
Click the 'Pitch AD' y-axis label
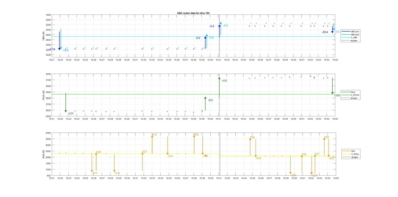point(44,95)
